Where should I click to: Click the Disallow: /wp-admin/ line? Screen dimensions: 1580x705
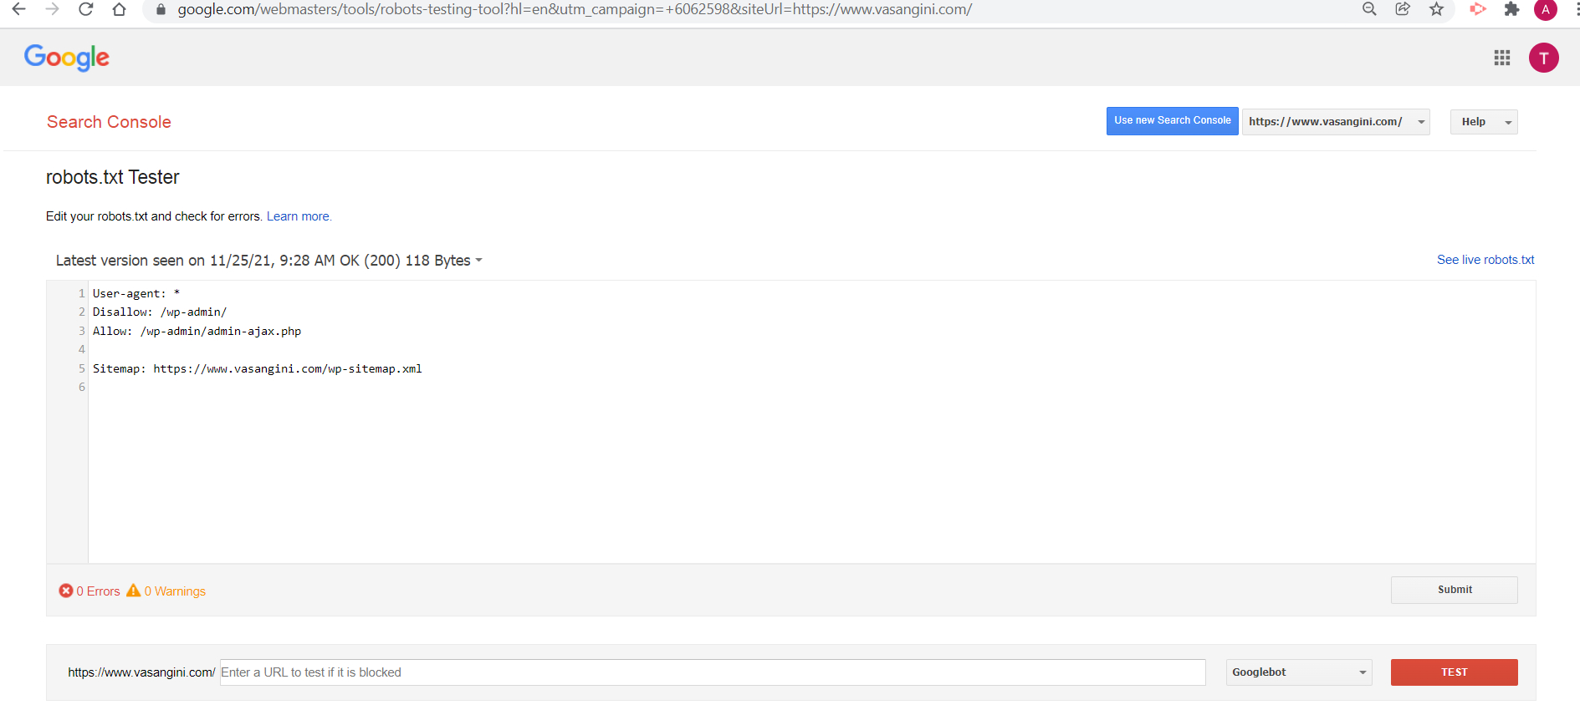(160, 312)
